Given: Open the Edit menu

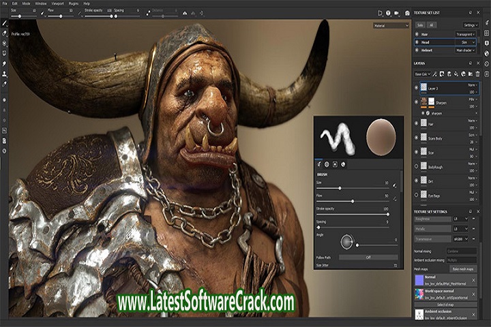Looking at the screenshot, I should 15,3.
